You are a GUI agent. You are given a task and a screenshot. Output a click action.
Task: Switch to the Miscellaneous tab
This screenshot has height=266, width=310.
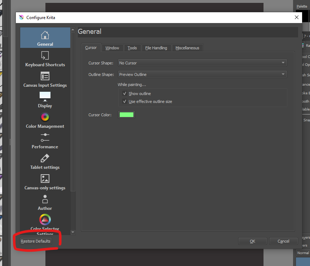187,48
